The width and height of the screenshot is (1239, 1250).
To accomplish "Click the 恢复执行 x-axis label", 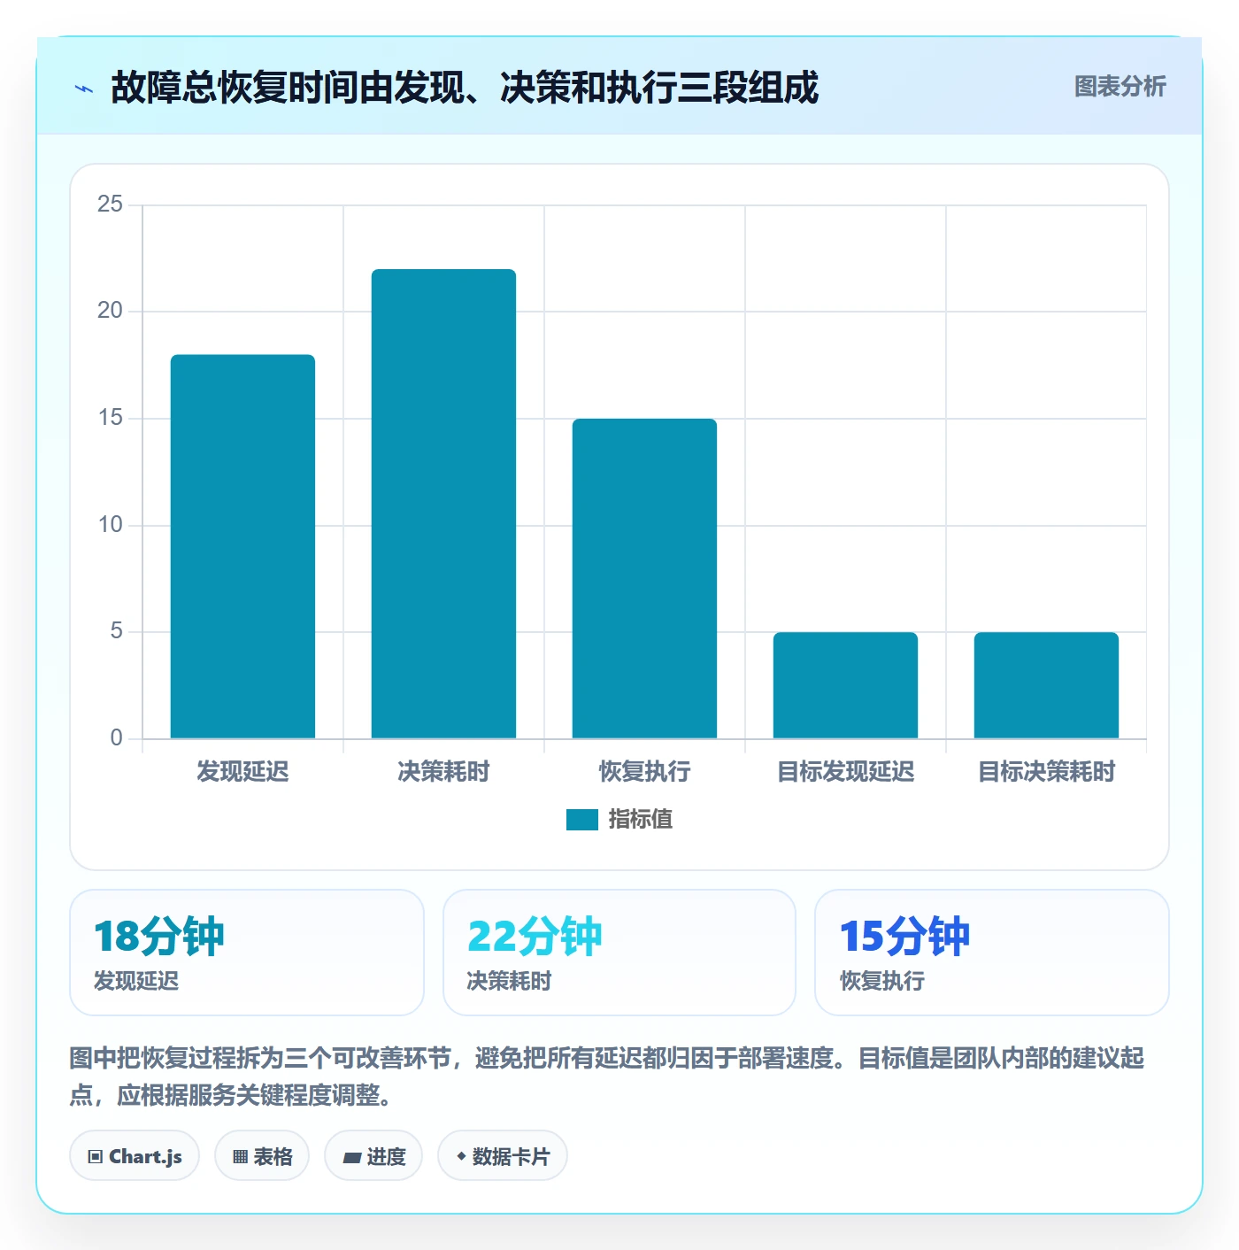I will pyautogui.click(x=644, y=772).
